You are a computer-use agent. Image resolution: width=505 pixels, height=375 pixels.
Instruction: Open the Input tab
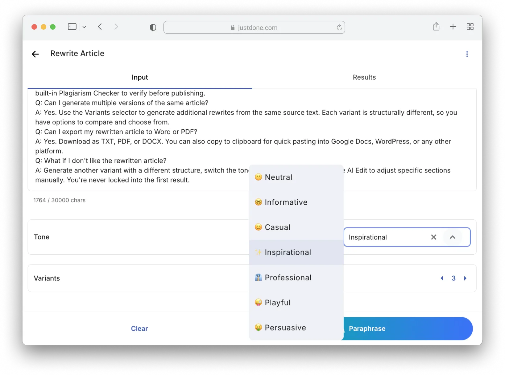click(x=140, y=77)
